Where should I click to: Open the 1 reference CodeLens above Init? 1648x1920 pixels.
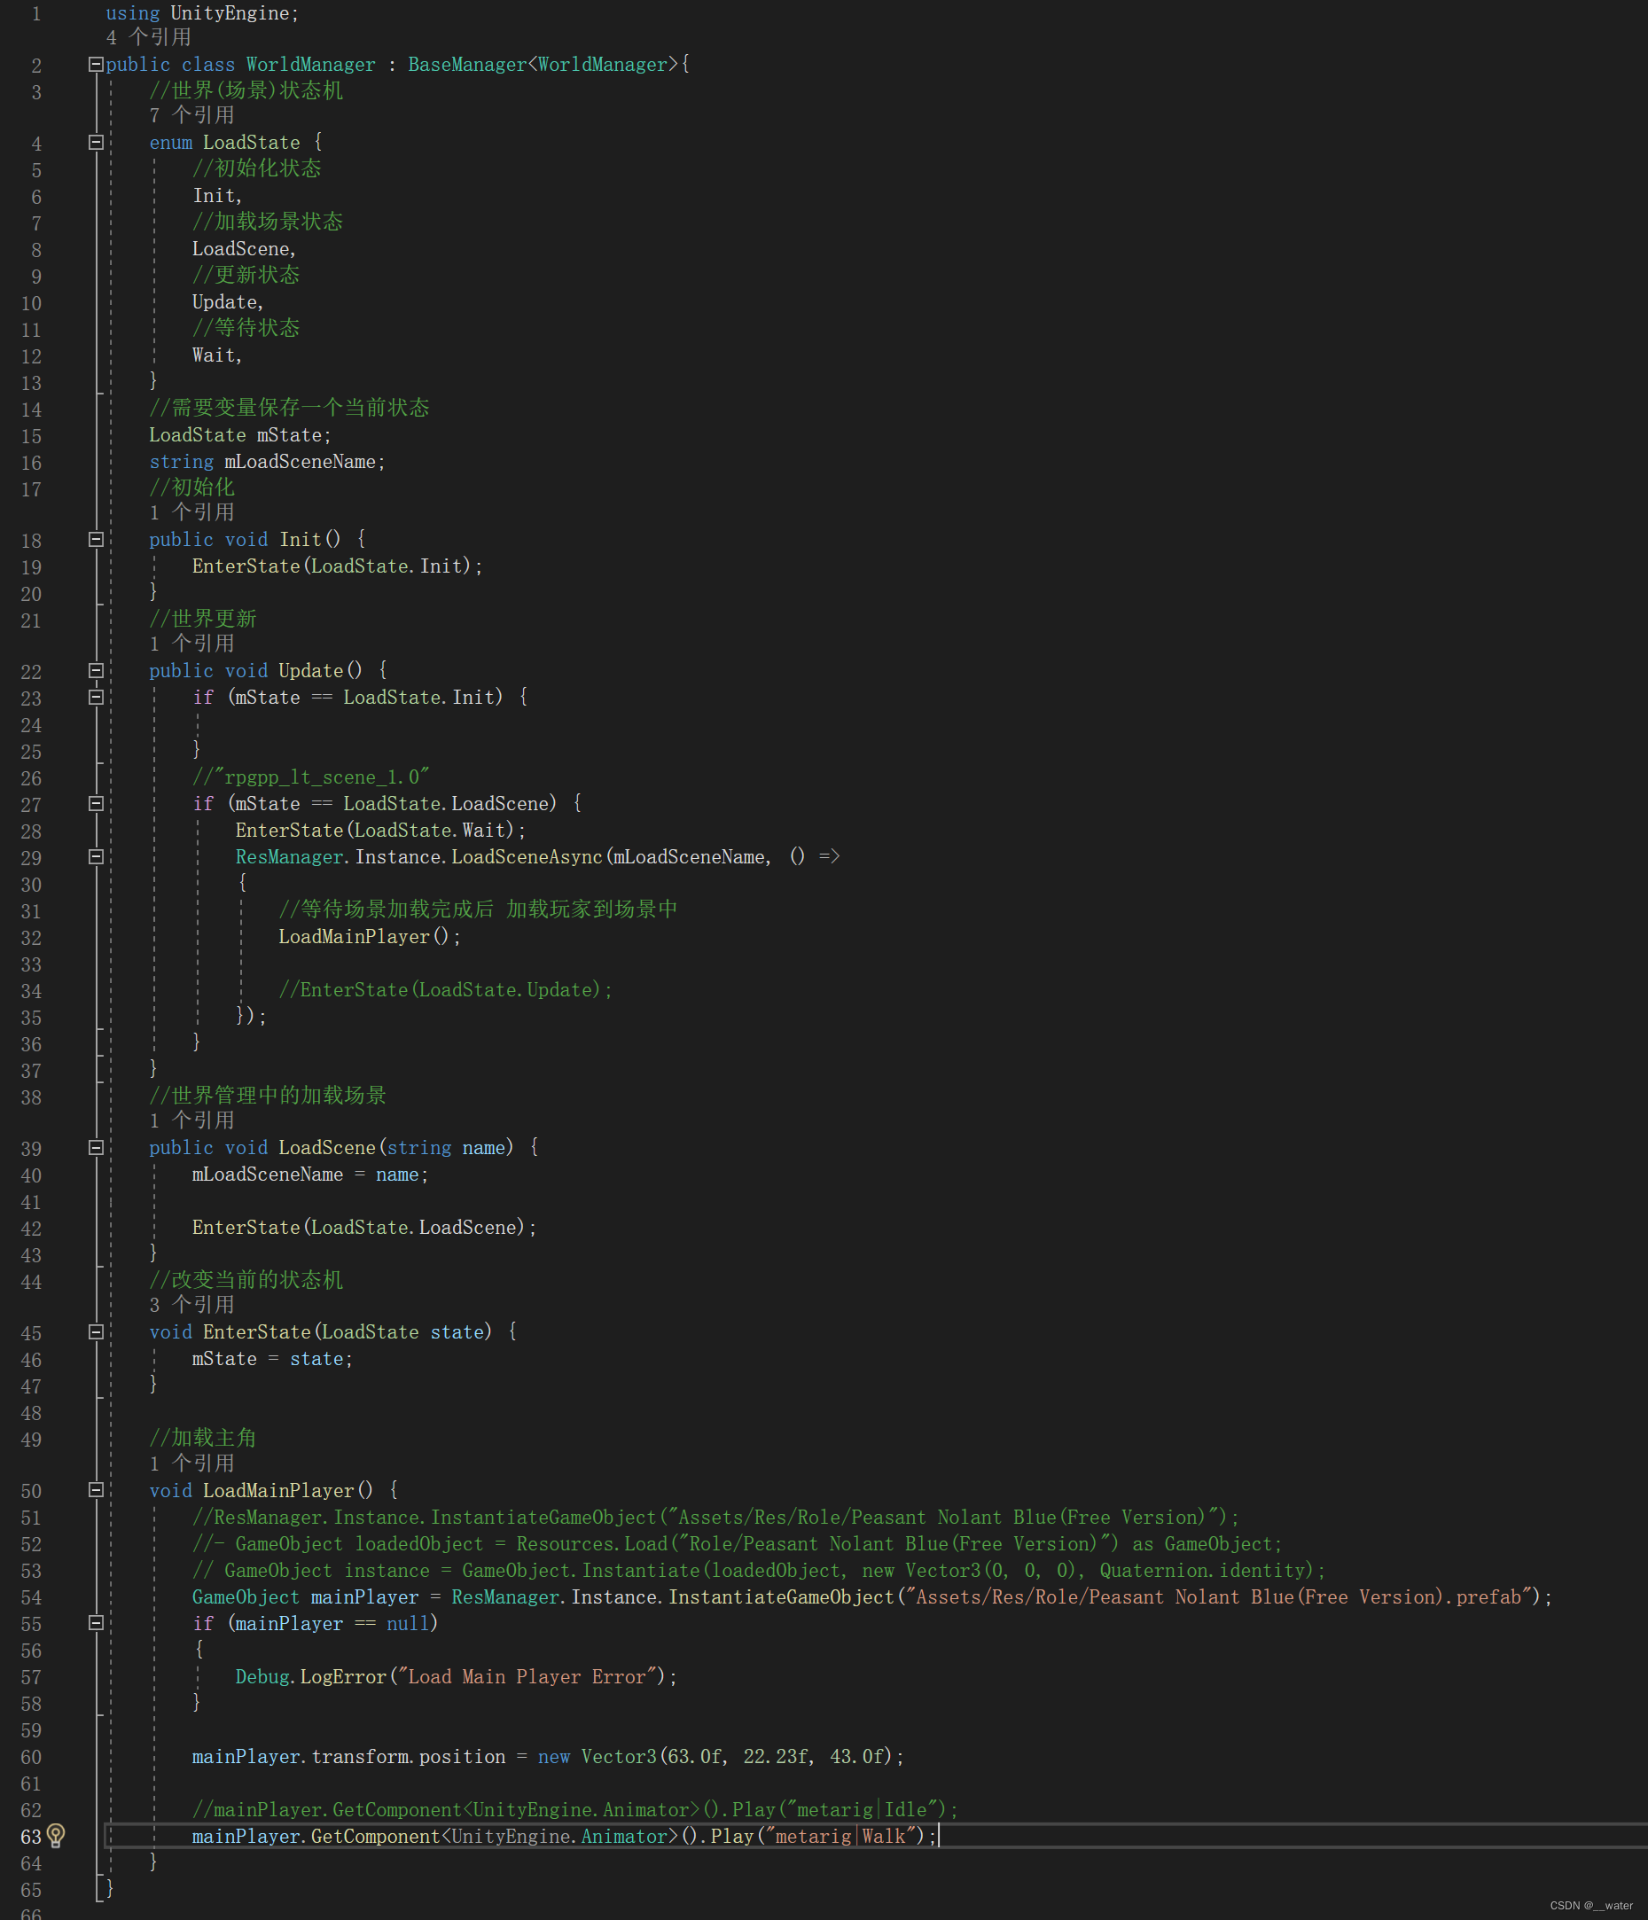(192, 512)
